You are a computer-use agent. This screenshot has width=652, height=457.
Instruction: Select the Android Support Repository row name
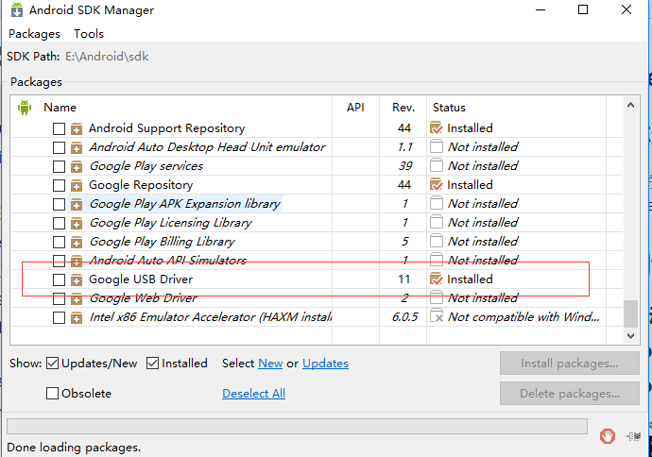[166, 128]
